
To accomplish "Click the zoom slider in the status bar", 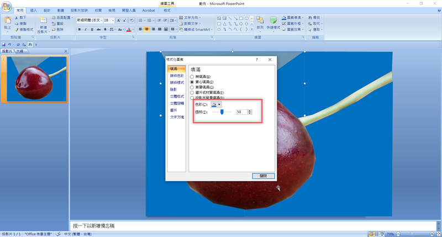I will 412,234.
